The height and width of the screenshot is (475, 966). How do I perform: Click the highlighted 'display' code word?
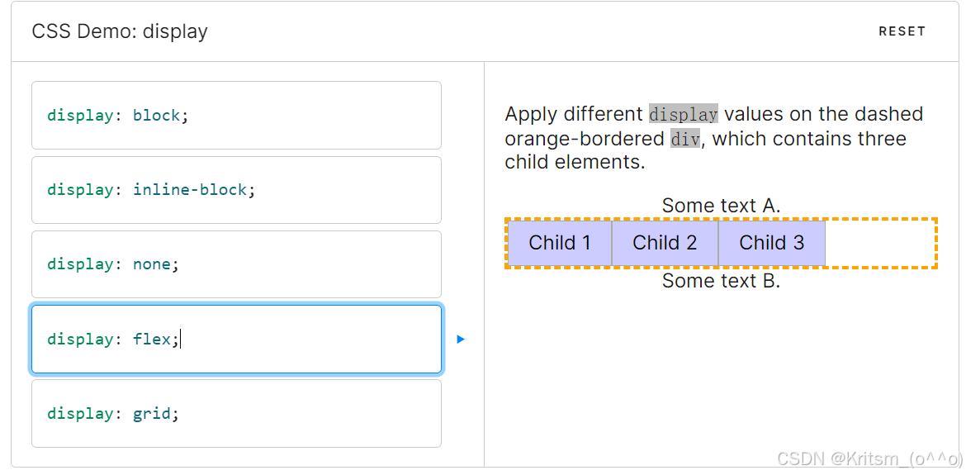pyautogui.click(x=683, y=114)
